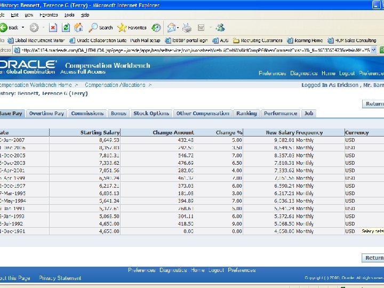The height and width of the screenshot is (288, 384).
Task: Switch to the Commissions tab
Action: click(x=87, y=114)
